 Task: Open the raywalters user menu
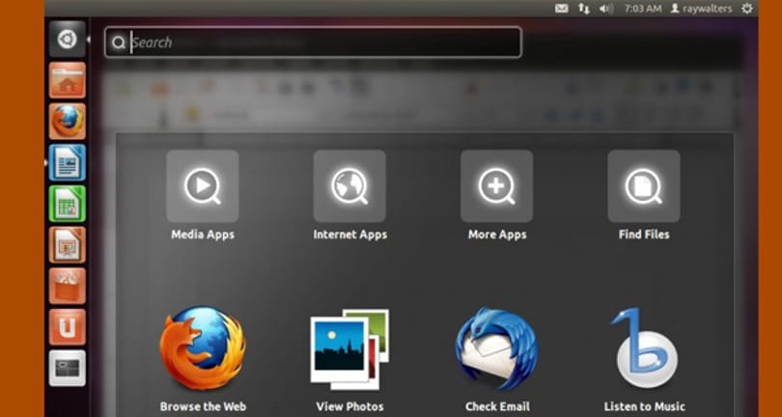pos(701,9)
